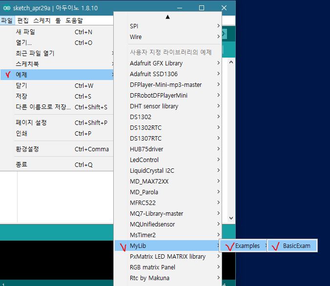Select the MFRC522 library entry

(168, 203)
